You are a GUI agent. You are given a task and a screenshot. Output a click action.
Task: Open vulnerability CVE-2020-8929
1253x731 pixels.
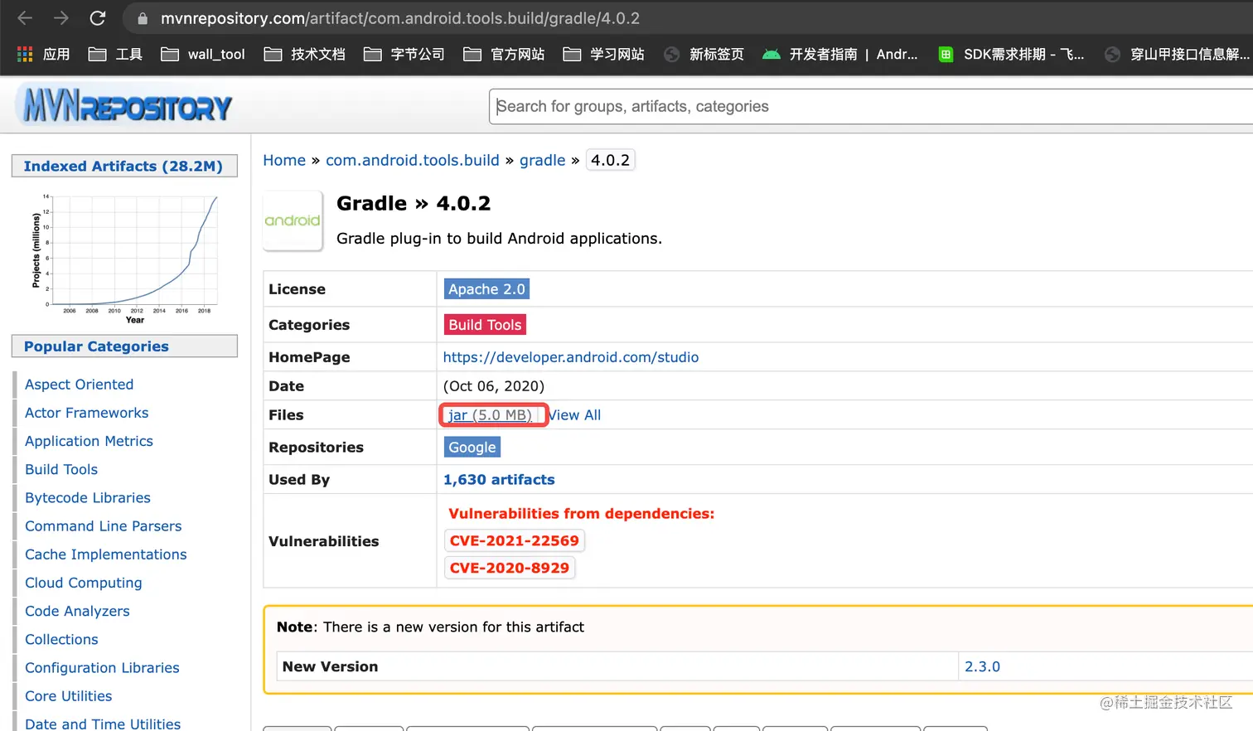click(x=510, y=568)
